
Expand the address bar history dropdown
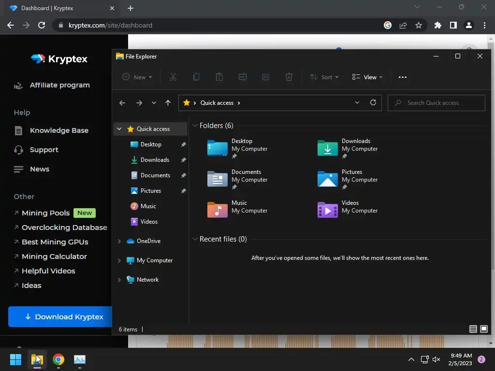tap(357, 102)
